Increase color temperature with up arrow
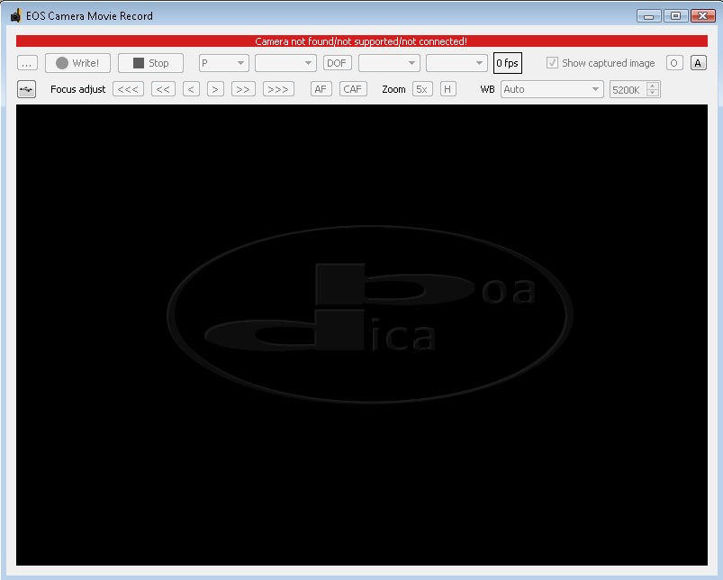Image resolution: width=723 pixels, height=580 pixels. pyautogui.click(x=653, y=86)
